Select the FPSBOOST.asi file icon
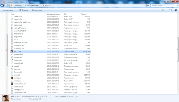Screen dimensions: 179x102 click(12, 46)
